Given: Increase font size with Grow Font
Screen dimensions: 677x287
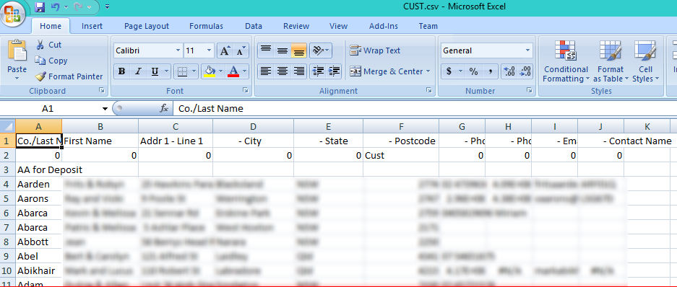Looking at the screenshot, I should click(x=225, y=51).
